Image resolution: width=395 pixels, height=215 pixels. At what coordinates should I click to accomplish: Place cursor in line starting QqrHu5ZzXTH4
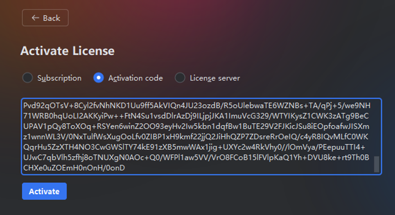pyautogui.click(x=194, y=147)
